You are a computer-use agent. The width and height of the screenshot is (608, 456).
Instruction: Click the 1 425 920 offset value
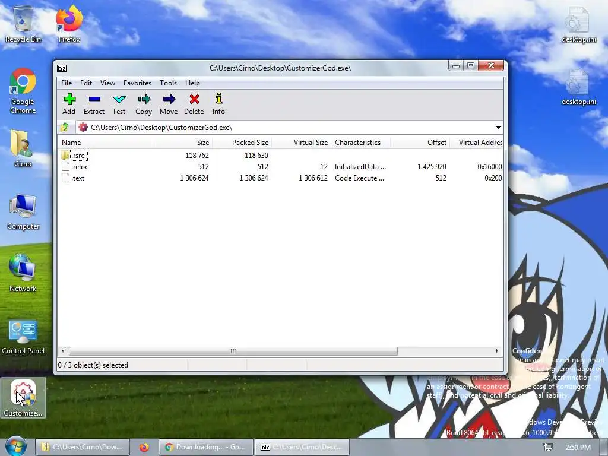click(432, 167)
